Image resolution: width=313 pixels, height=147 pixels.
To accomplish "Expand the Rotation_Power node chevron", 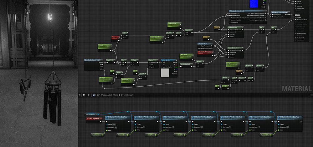I will (181, 24).
